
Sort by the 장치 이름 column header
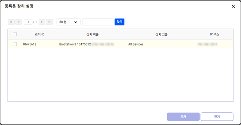92,34
